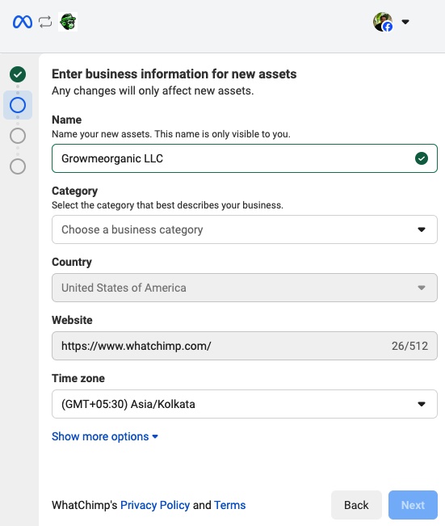This screenshot has height=526, width=445.
Task: Open WhatChimp's Privacy Policy link
Action: (155, 505)
